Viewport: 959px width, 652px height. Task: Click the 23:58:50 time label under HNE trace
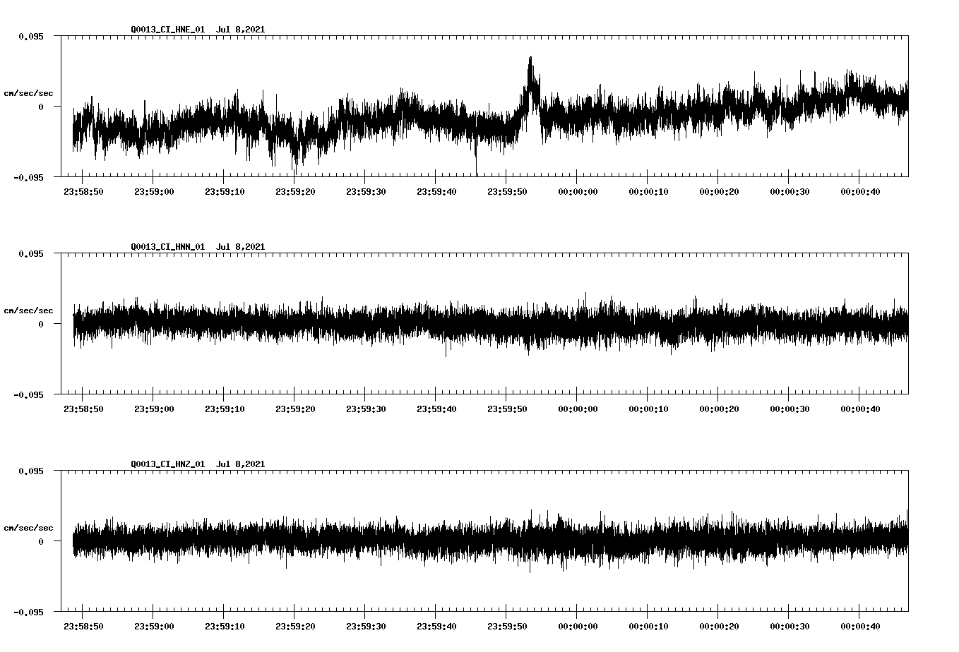pos(83,190)
